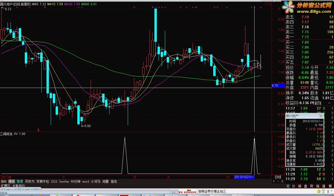Image resolution: width=334 pixels, height=196 pixels.
Task: Click the chart title 国兴地产(日线 前复权)
Action: click(16, 4)
